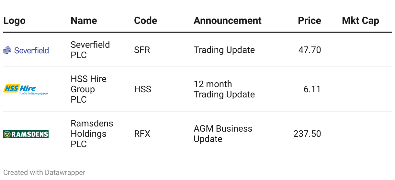Click the Severfield company logo
The height and width of the screenshot is (180, 395).
(26, 50)
